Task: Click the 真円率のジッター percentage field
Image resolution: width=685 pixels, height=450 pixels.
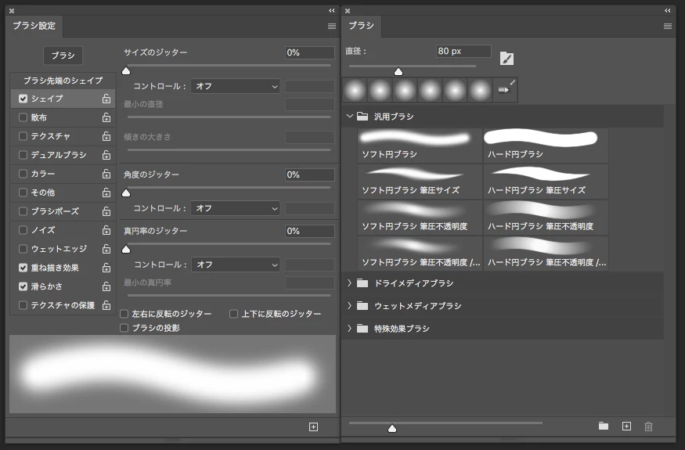Action: pos(309,231)
